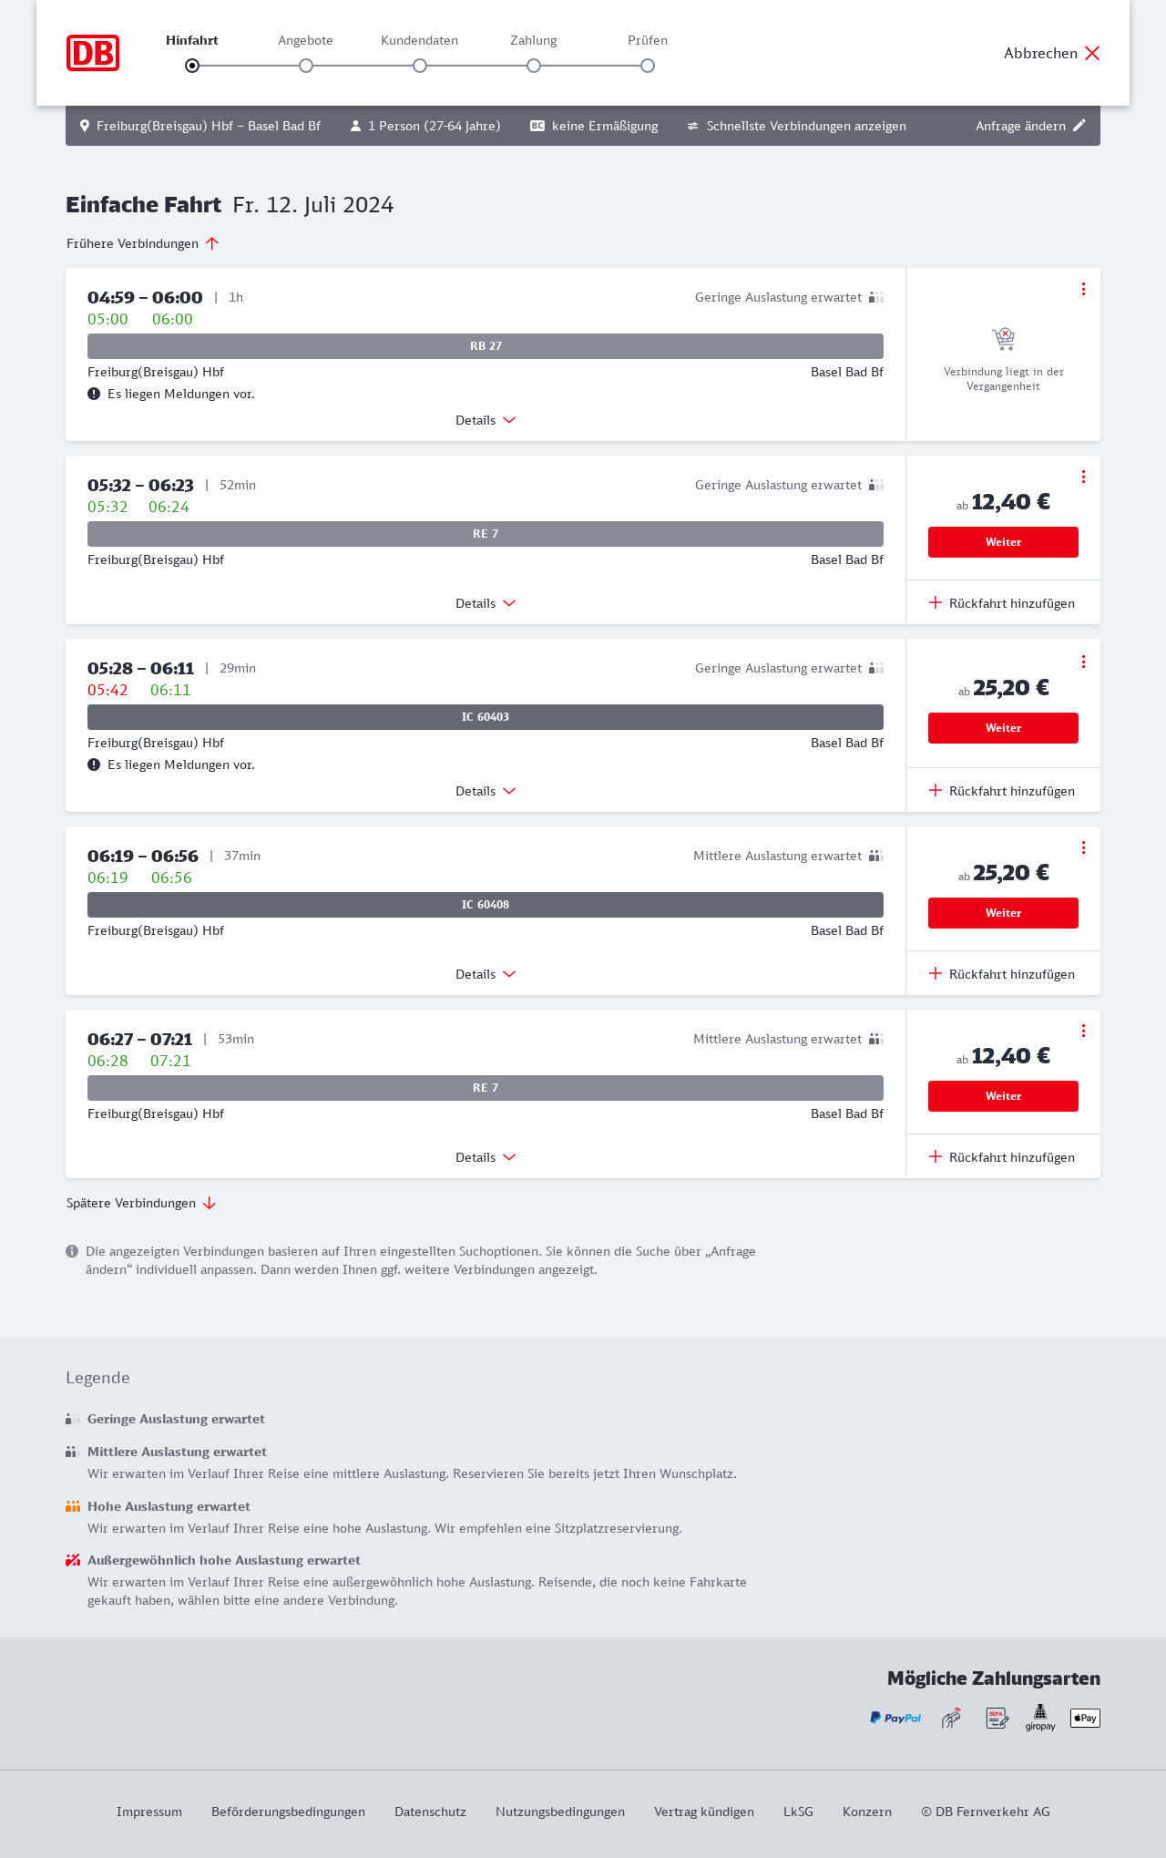The width and height of the screenshot is (1166, 1858).
Task: Click the Schnellste Verbindungen anzeigen filter
Action: click(796, 126)
